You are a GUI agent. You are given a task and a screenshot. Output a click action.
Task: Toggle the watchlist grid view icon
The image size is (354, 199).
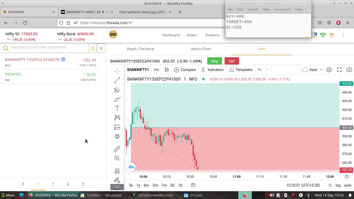93,48
